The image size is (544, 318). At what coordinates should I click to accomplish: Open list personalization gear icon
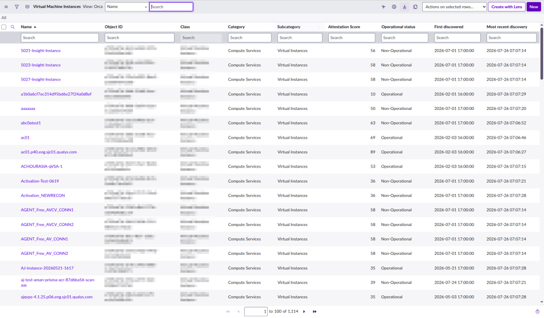pyautogui.click(x=394, y=7)
